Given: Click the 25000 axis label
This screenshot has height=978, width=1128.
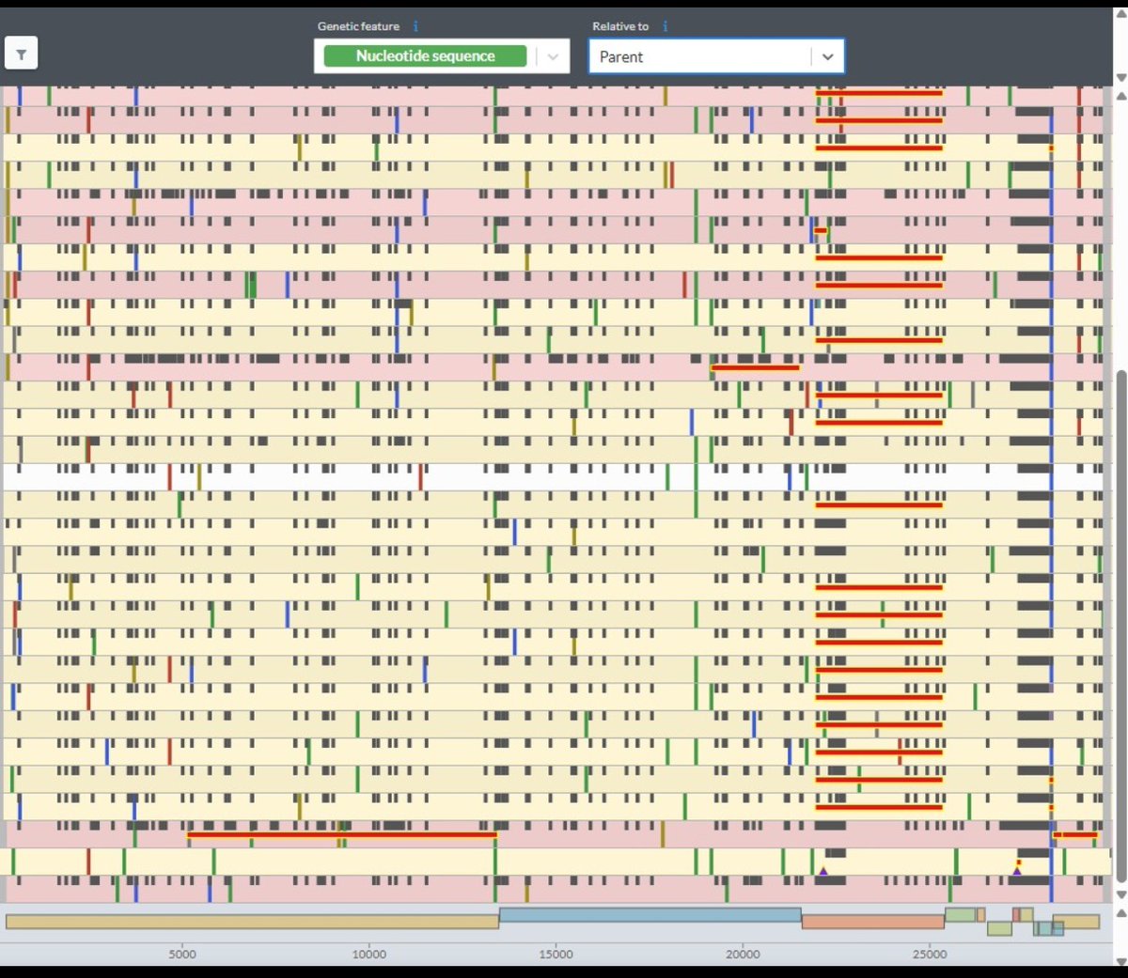Looking at the screenshot, I should pyautogui.click(x=930, y=955).
